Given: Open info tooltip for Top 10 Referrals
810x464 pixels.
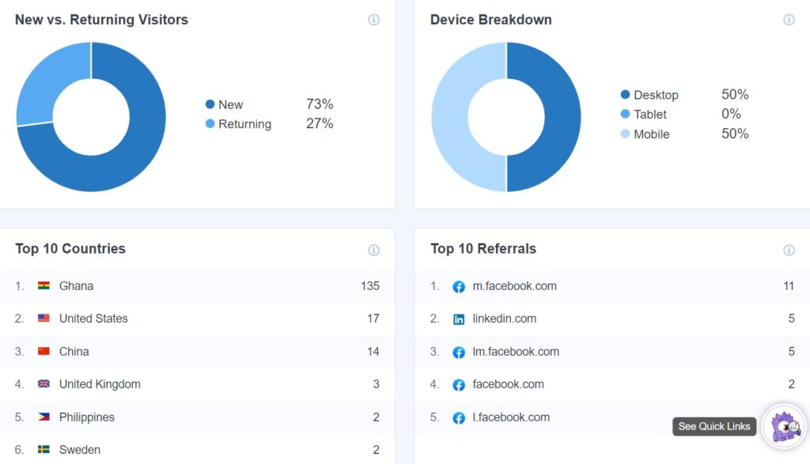Looking at the screenshot, I should [x=789, y=250].
